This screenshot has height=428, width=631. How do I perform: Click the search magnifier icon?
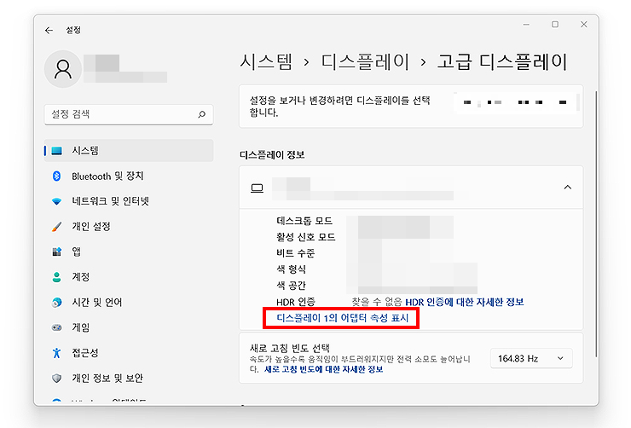(x=201, y=114)
